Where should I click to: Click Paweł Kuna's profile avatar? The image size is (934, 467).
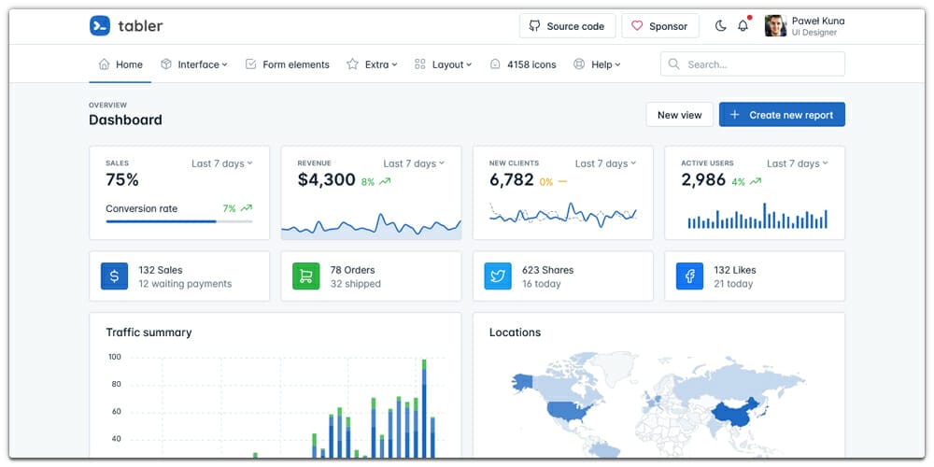775,26
